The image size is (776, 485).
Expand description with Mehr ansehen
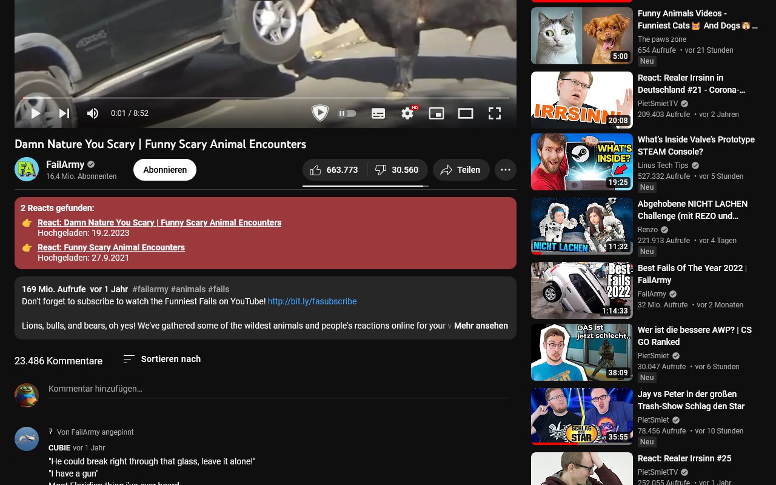(x=481, y=326)
